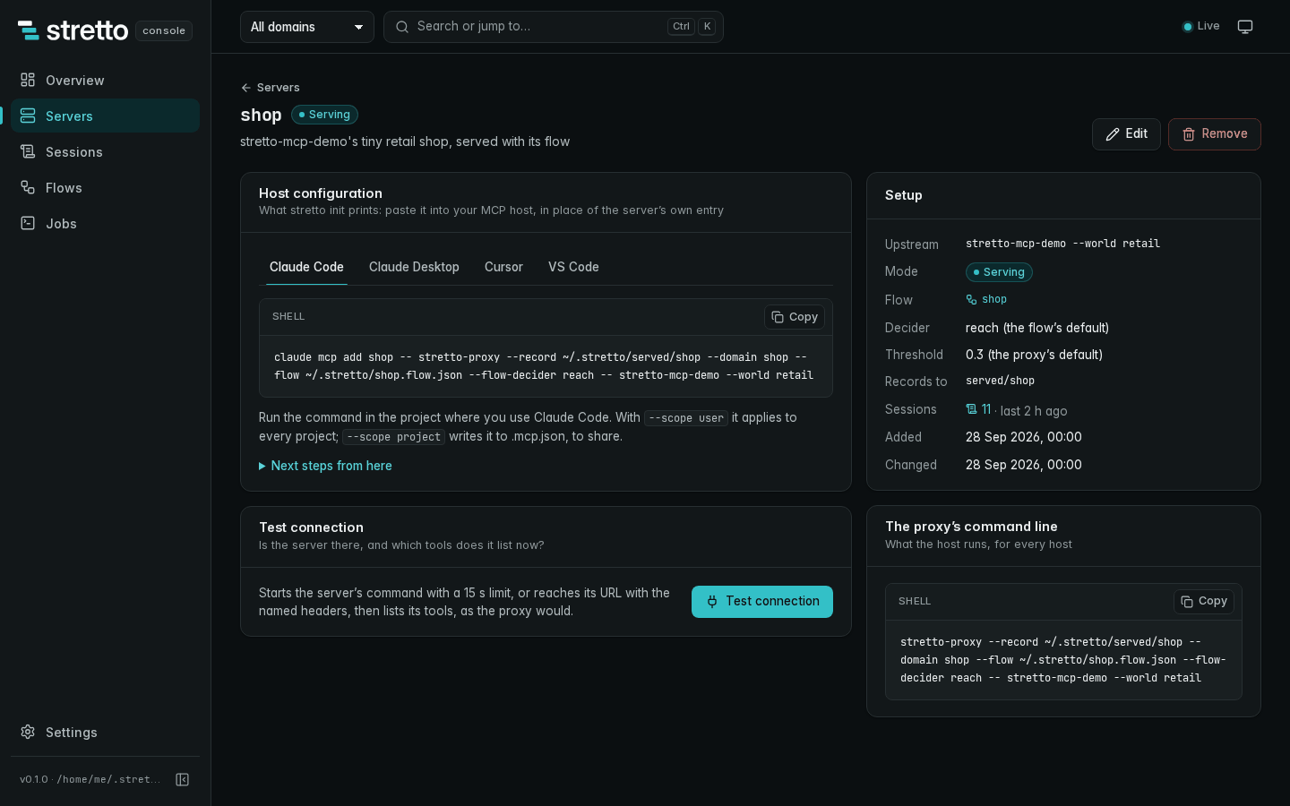Click the Edit button

pos(1126,134)
